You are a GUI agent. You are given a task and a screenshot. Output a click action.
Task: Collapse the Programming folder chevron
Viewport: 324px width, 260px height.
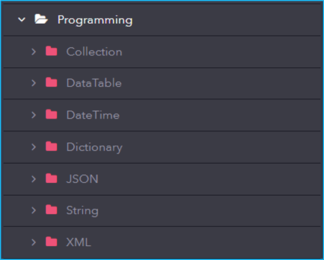(21, 20)
